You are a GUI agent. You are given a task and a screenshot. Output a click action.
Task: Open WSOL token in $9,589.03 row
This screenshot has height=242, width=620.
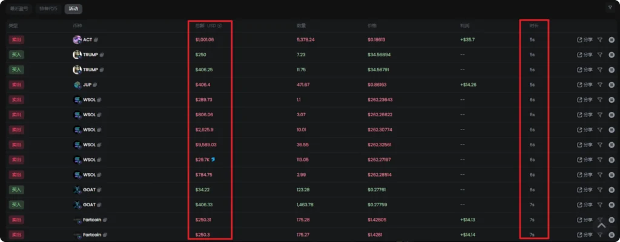tap(90, 145)
